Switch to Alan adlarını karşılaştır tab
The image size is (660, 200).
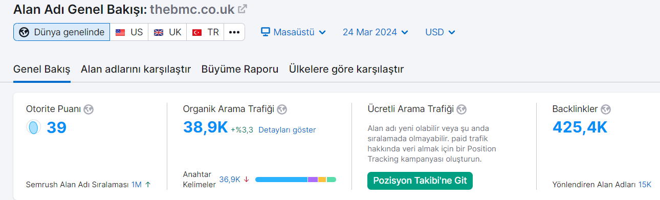(x=136, y=69)
